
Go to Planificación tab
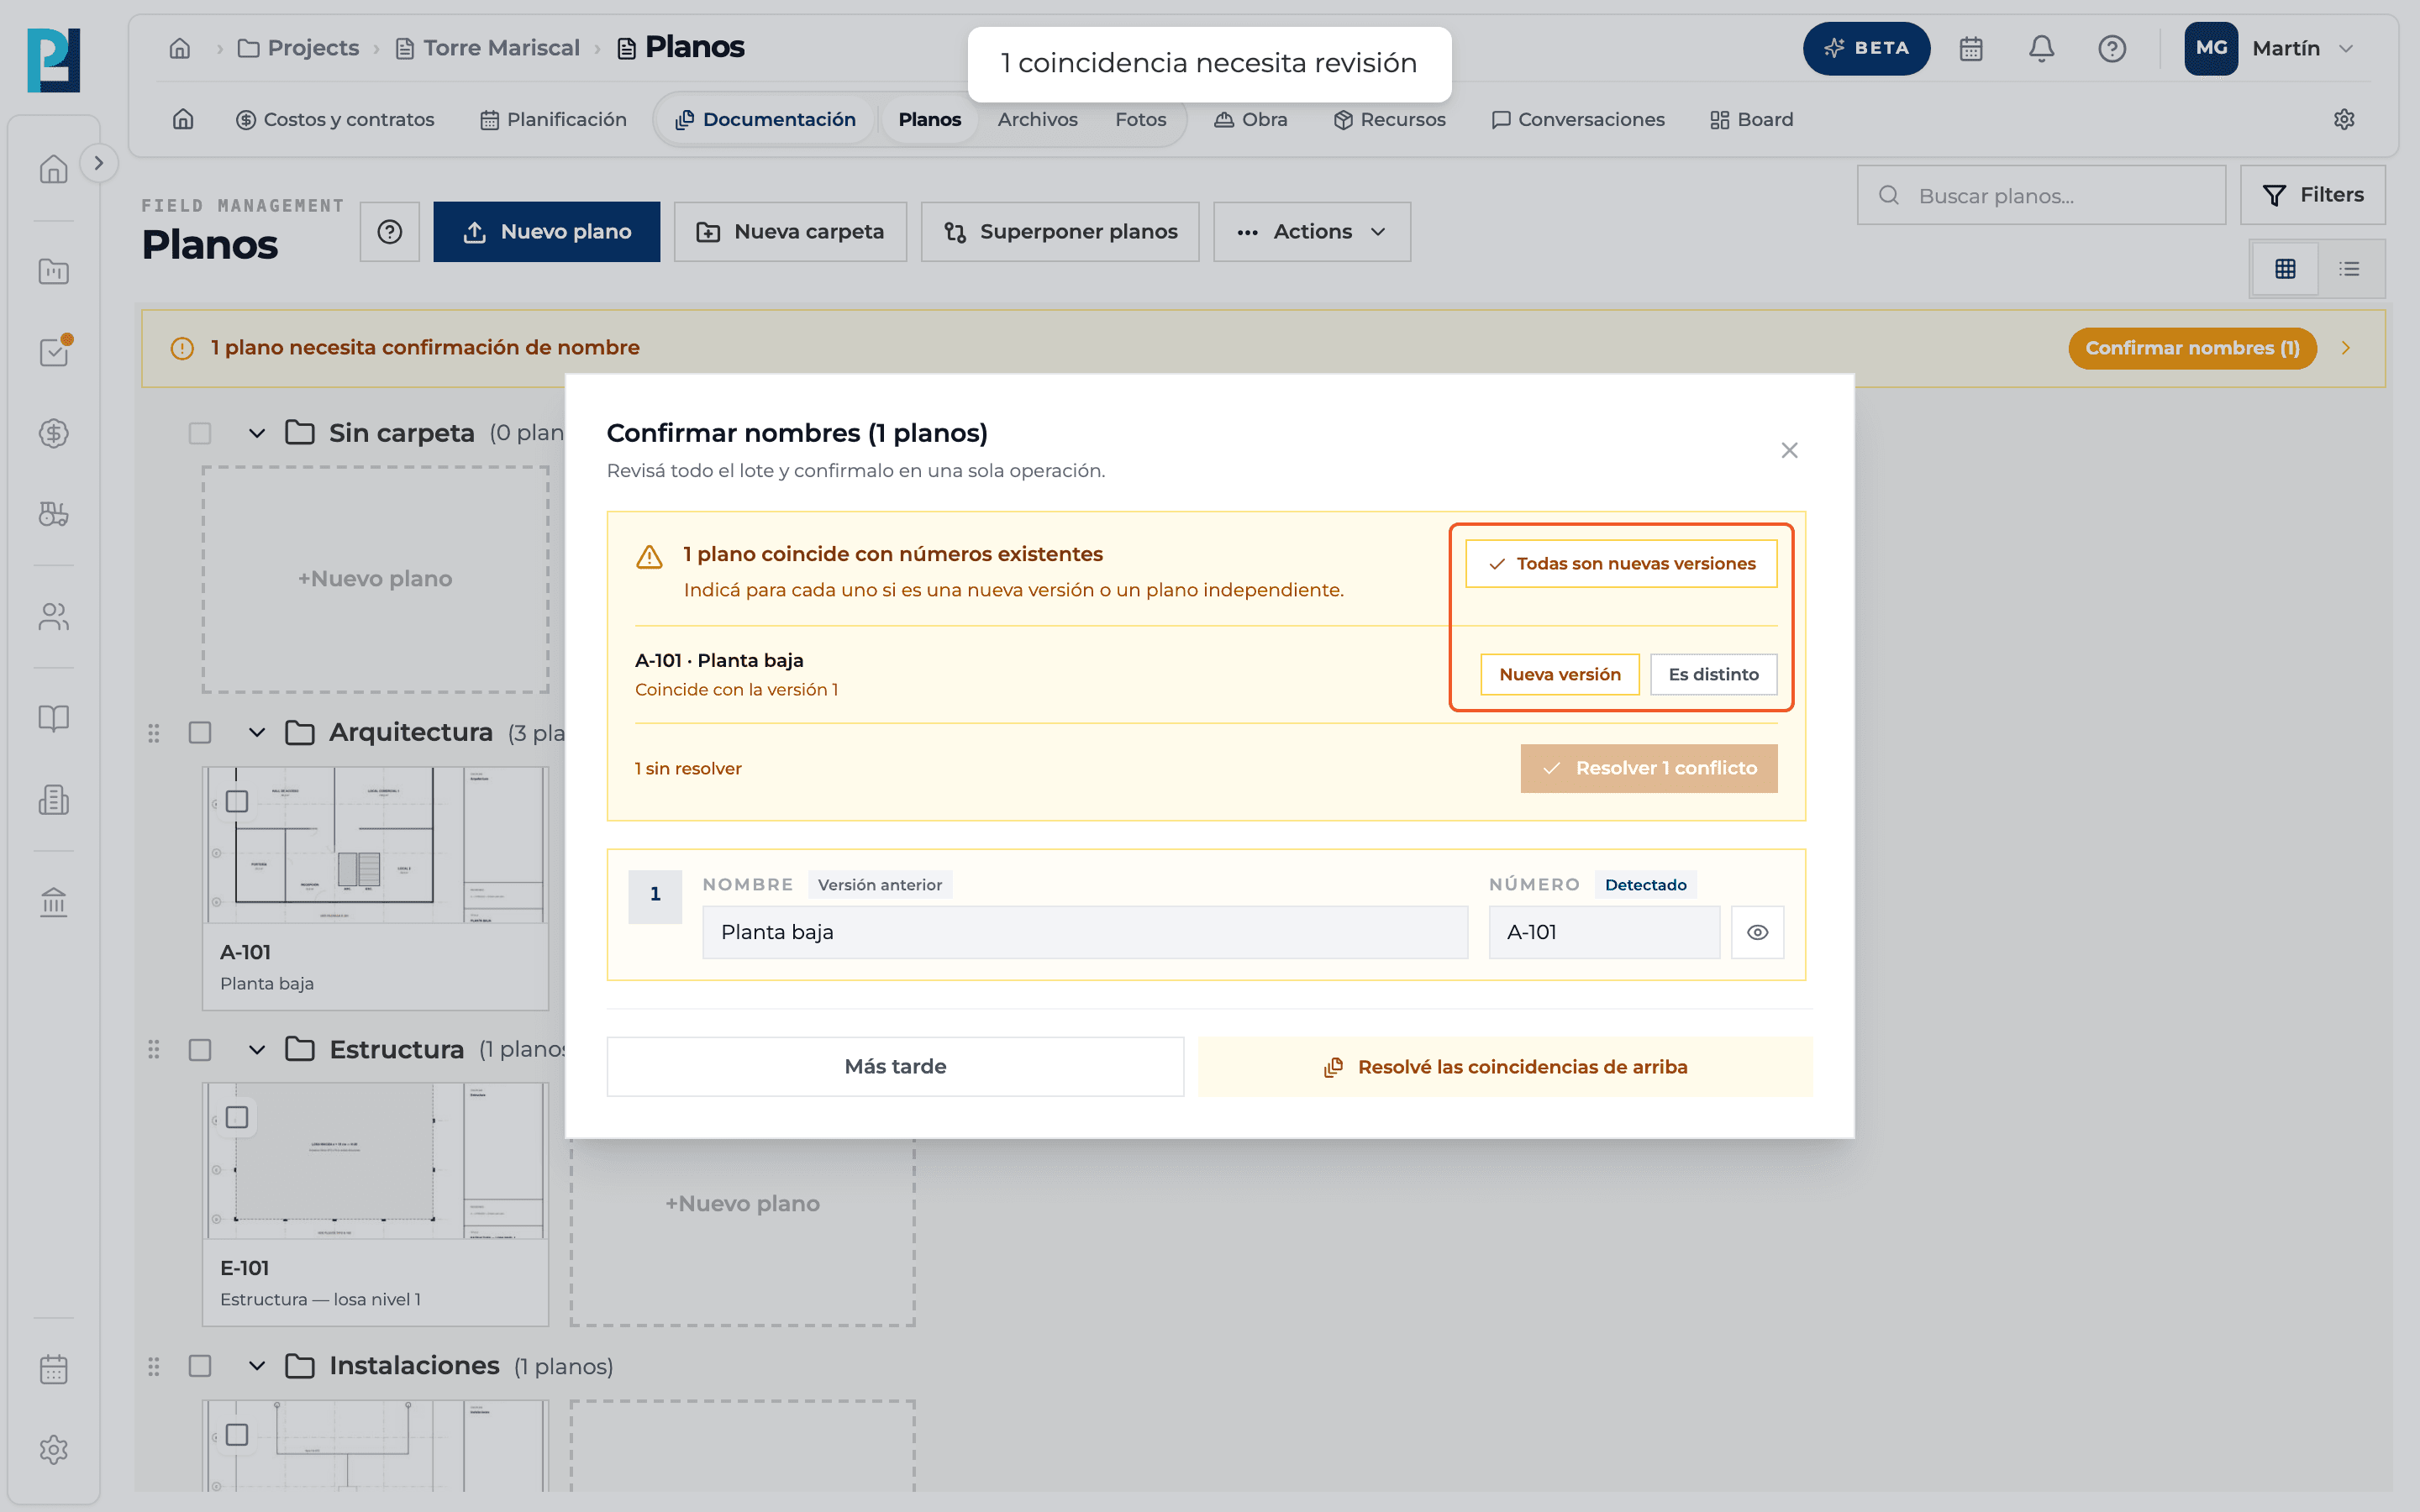click(x=553, y=119)
